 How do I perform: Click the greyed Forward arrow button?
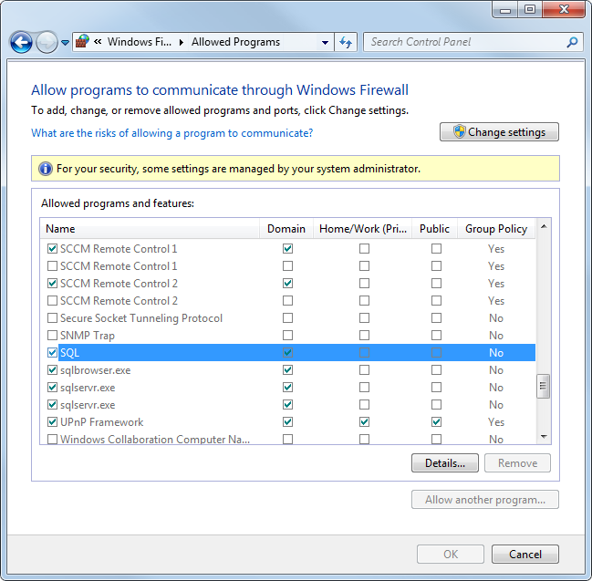click(x=47, y=42)
